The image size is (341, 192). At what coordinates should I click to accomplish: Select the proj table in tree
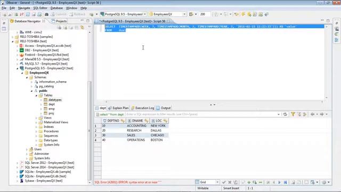[x=51, y=114]
